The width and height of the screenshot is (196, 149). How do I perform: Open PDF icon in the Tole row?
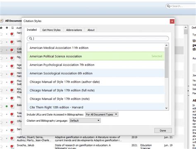coord(12,114)
